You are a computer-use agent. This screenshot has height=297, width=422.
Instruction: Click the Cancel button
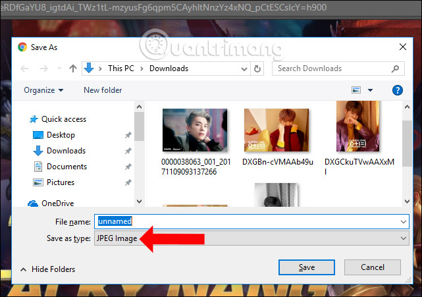[373, 267]
